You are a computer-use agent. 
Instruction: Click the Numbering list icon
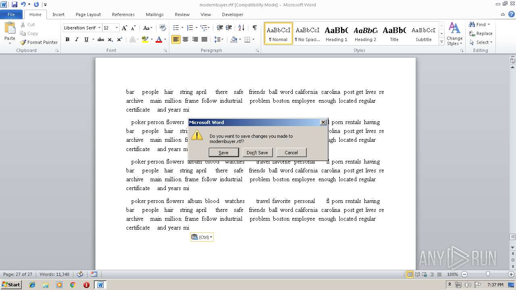pyautogui.click(x=190, y=28)
